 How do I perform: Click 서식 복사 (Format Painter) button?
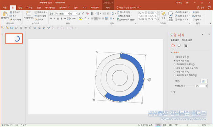tap(15, 20)
